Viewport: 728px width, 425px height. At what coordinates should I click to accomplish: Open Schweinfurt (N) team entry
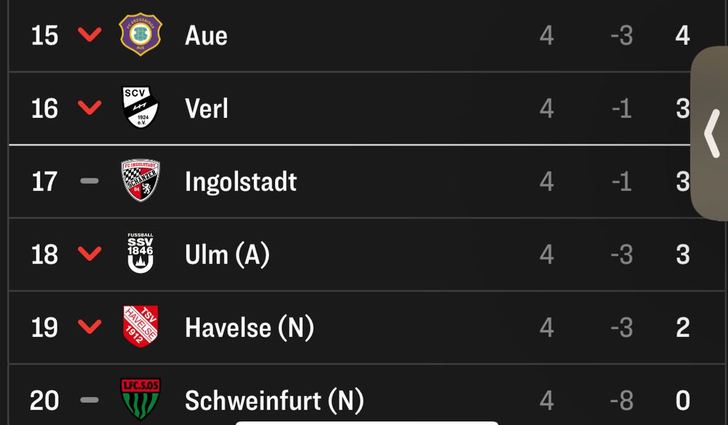274,400
